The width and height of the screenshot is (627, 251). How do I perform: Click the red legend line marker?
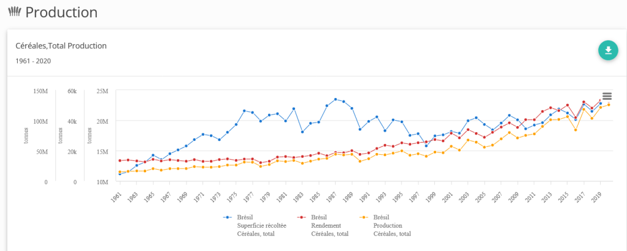click(x=302, y=217)
